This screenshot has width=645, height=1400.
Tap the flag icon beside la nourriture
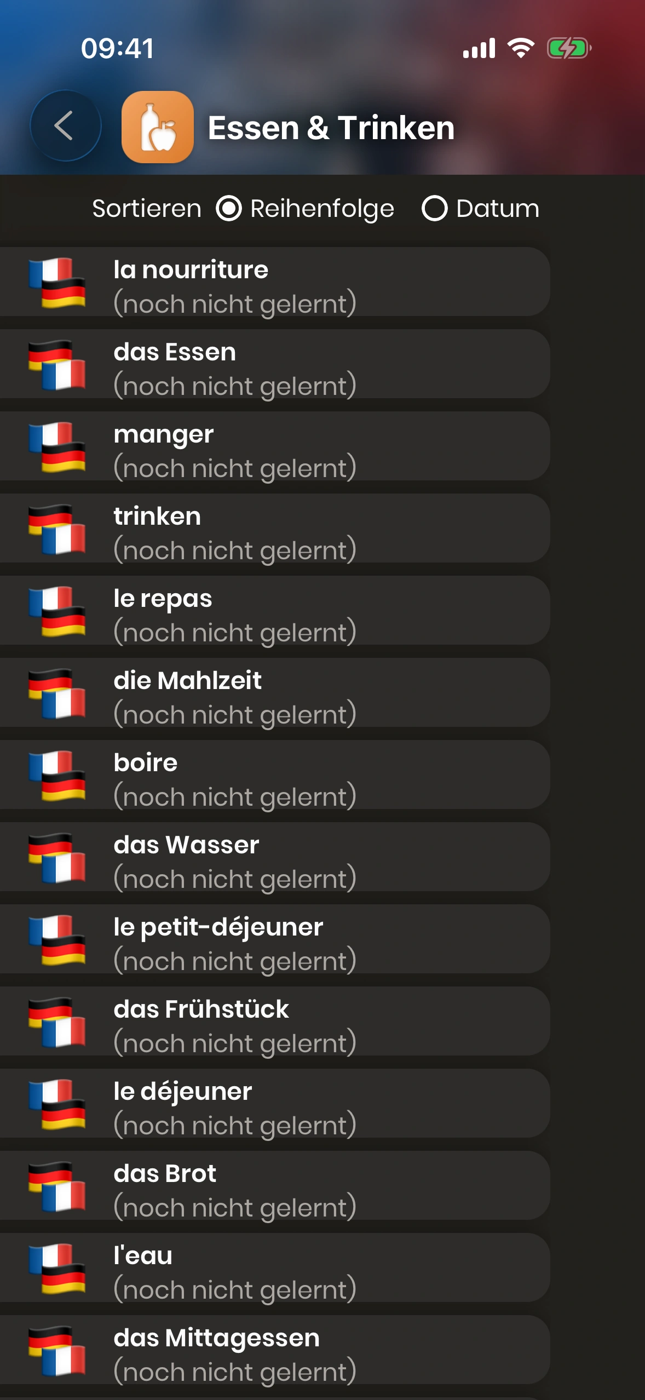(x=57, y=282)
